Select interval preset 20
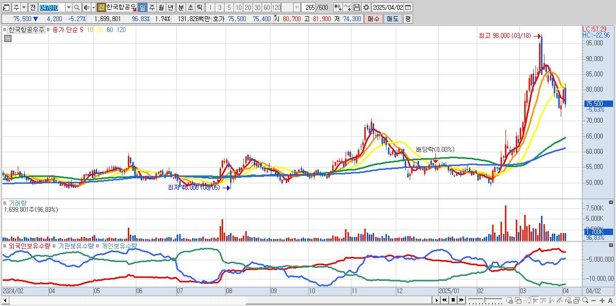 (248, 7)
